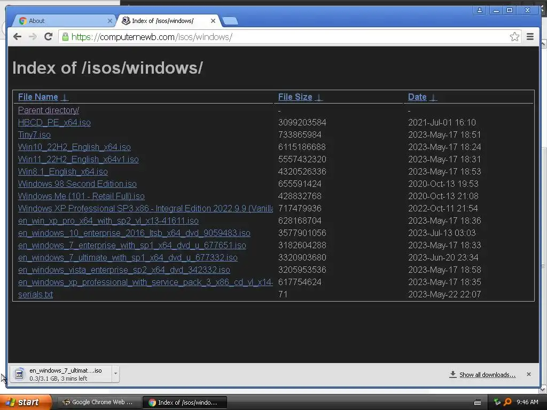Click the en_windows_7_ultimat download item
547x410 pixels.
click(x=61, y=374)
